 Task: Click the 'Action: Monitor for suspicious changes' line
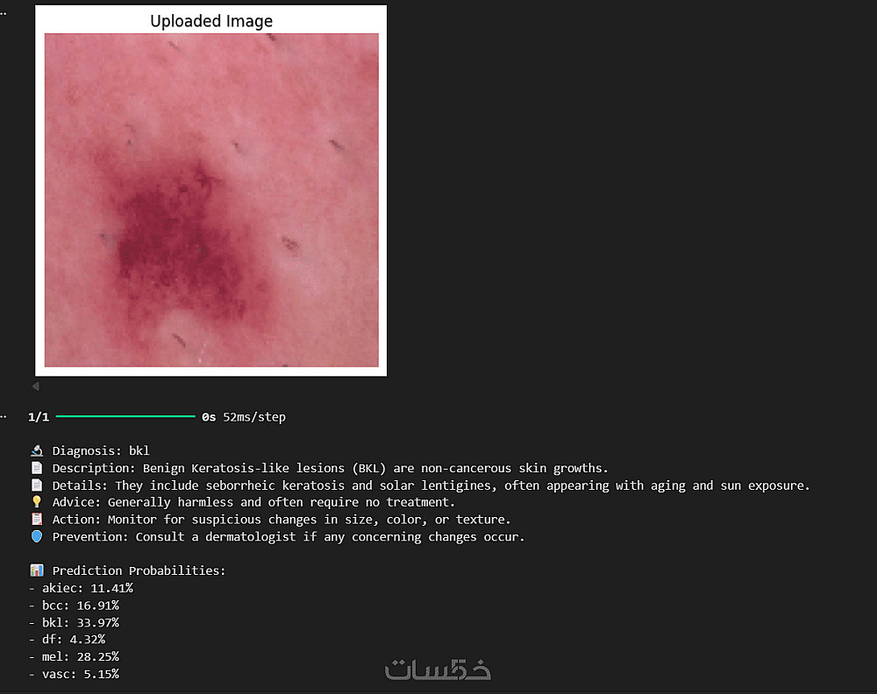coord(282,520)
